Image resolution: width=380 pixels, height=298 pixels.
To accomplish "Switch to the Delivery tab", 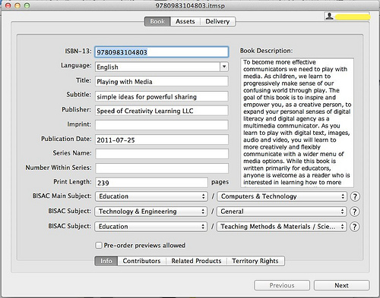I will [x=217, y=21].
